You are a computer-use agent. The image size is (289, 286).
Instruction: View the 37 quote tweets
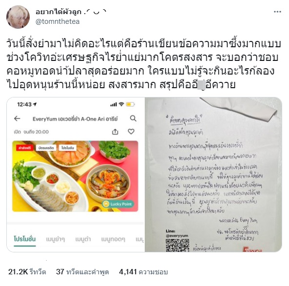[x=82, y=272]
